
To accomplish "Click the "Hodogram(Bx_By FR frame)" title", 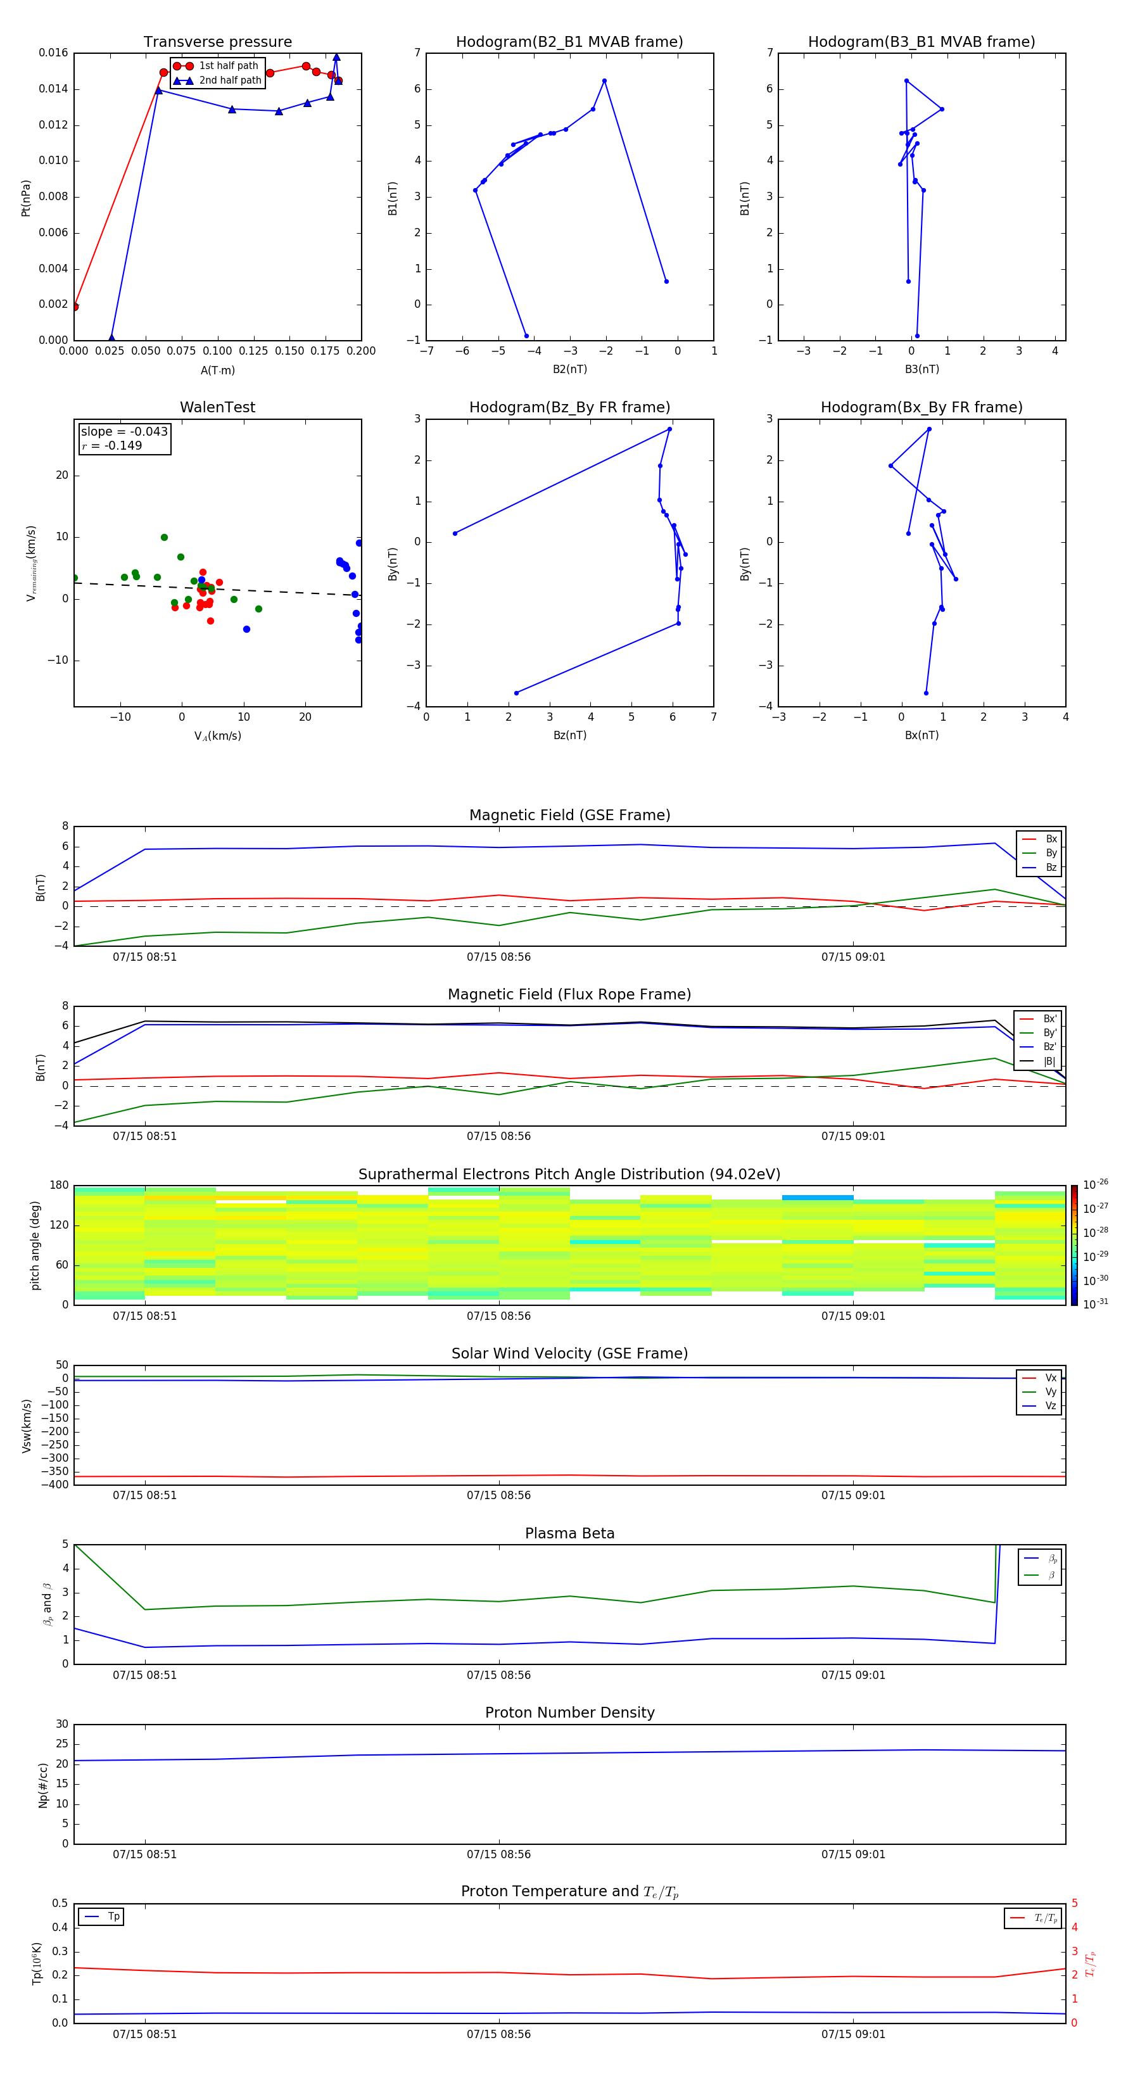I will [x=921, y=407].
